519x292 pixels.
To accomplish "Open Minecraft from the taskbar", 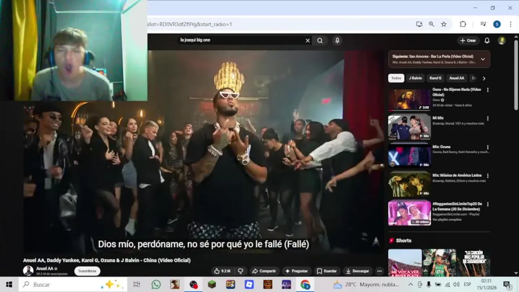I will point(212,285).
